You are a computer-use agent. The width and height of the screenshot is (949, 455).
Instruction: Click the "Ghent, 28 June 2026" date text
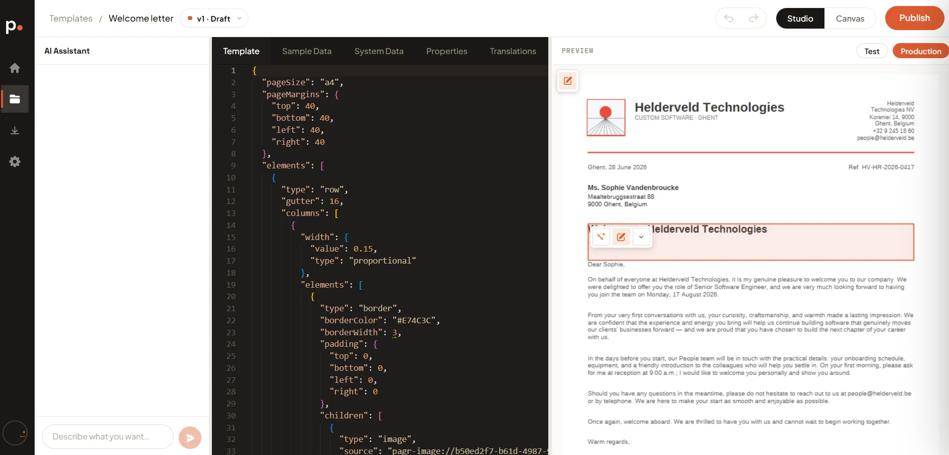[x=617, y=167]
